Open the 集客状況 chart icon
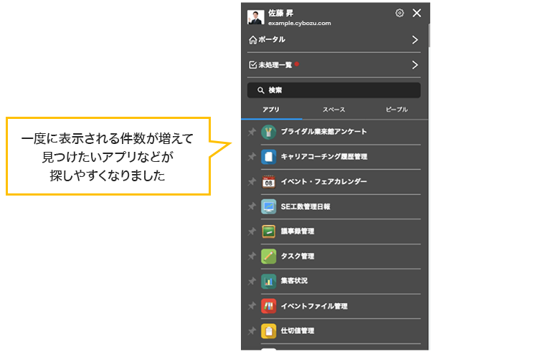The image size is (550, 351). [269, 282]
